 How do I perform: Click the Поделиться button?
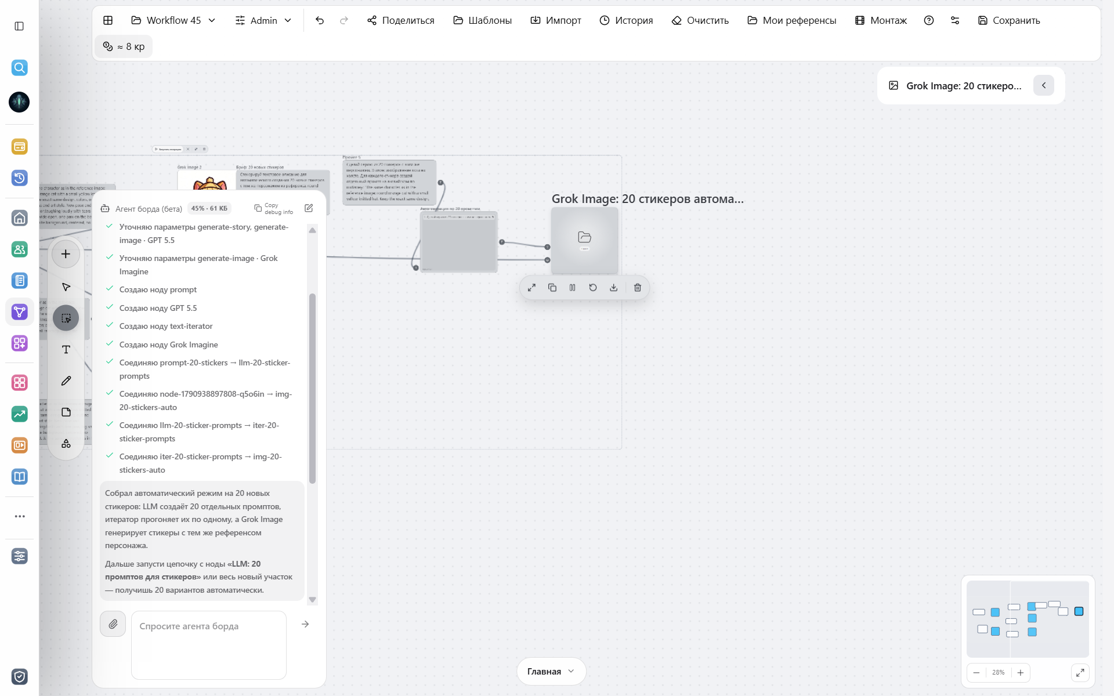(401, 20)
